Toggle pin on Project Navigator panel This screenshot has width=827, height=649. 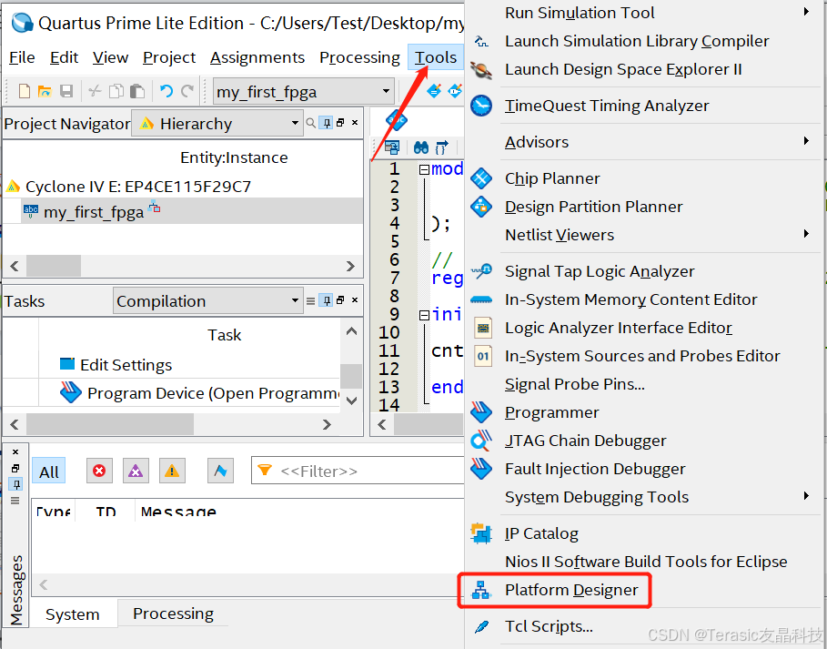click(x=327, y=123)
